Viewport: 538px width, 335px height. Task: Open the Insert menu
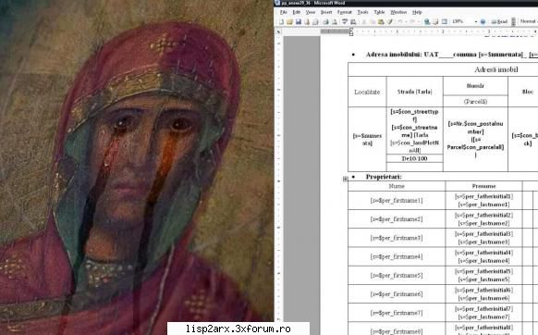pos(326,12)
